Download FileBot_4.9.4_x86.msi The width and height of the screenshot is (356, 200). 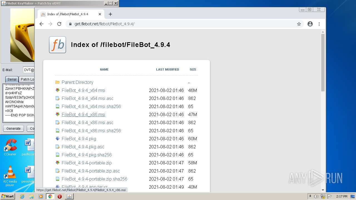[83, 114]
